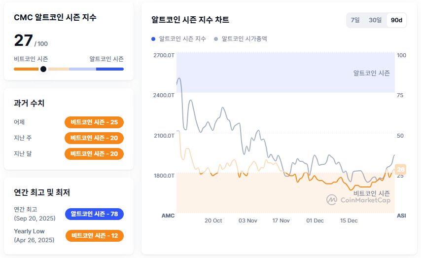The height and width of the screenshot is (258, 421).
Task: Click the 01 Dec date marker on chart axis
Action: click(315, 221)
